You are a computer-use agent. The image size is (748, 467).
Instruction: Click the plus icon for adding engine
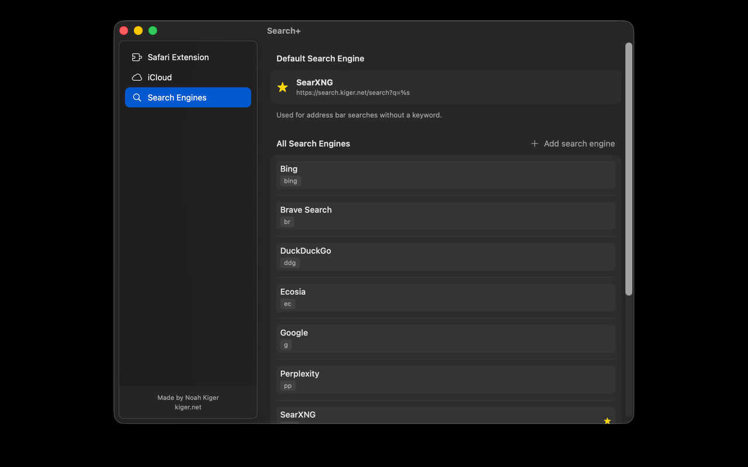tap(534, 144)
